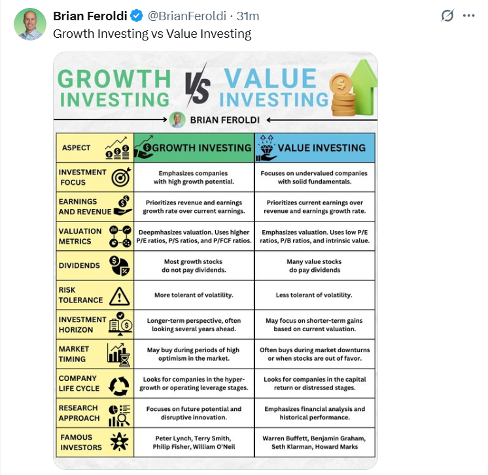Click the Investment Focus target icon
488x475 pixels.
pos(121,177)
